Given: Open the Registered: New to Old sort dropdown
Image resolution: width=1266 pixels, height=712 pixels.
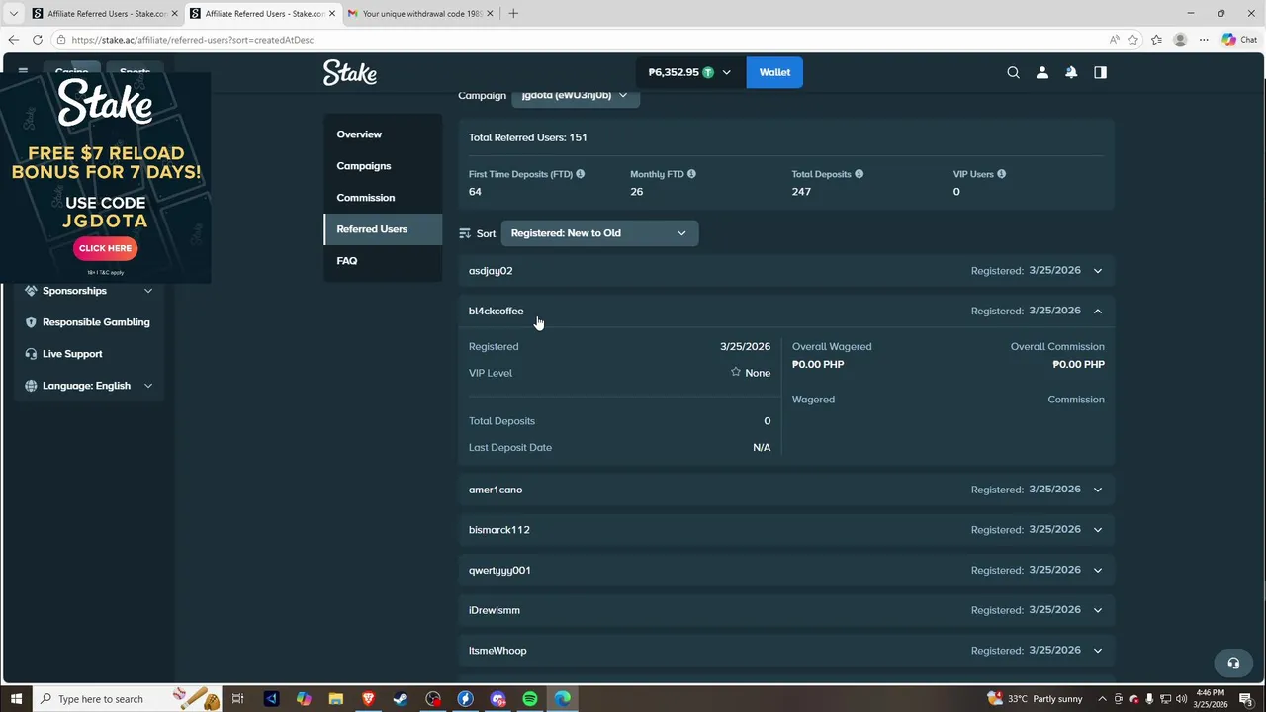Looking at the screenshot, I should point(599,233).
